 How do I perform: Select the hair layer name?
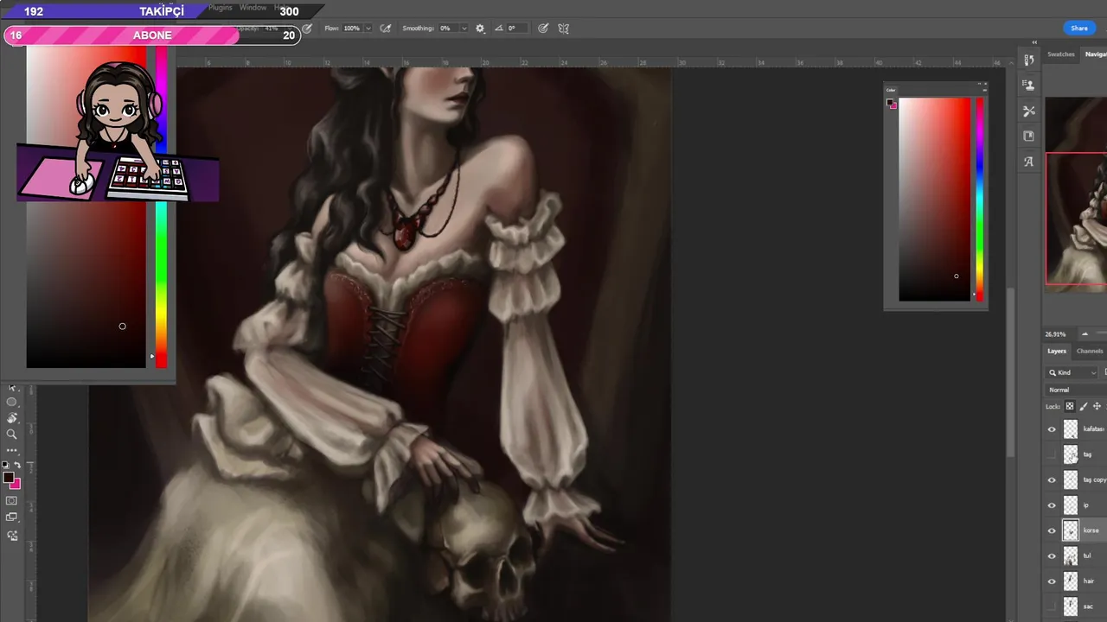coord(1089,581)
